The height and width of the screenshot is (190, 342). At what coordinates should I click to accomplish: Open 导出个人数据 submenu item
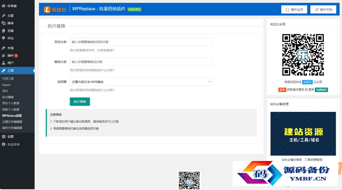tap(11, 103)
